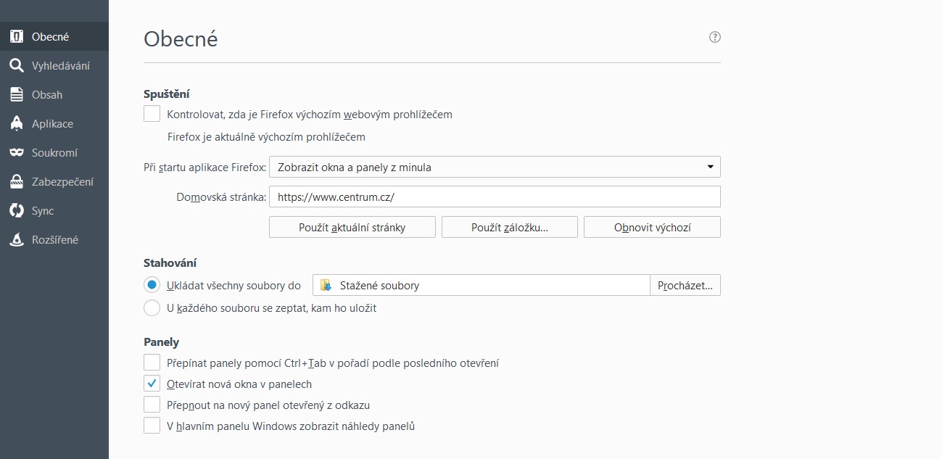This screenshot has width=942, height=459.
Task: Enable checking Firefox as default browser
Action: click(152, 114)
